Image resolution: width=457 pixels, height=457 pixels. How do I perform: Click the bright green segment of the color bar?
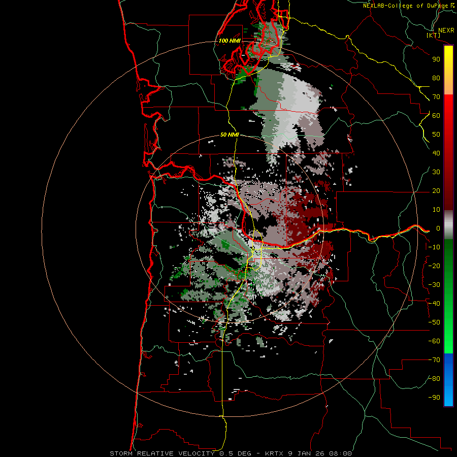[448, 335]
